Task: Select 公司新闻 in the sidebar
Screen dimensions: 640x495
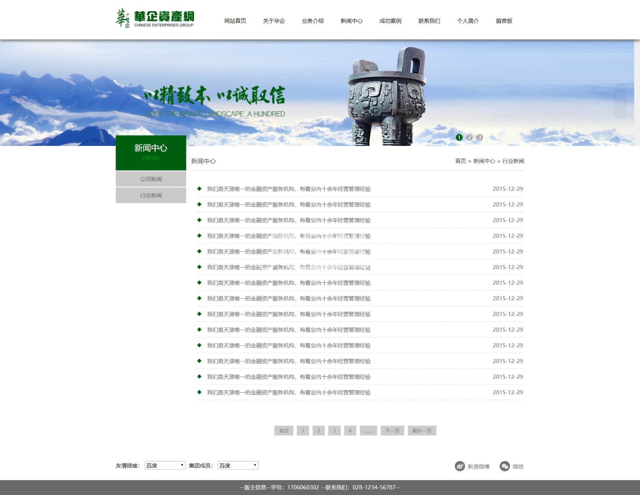Action: (151, 179)
